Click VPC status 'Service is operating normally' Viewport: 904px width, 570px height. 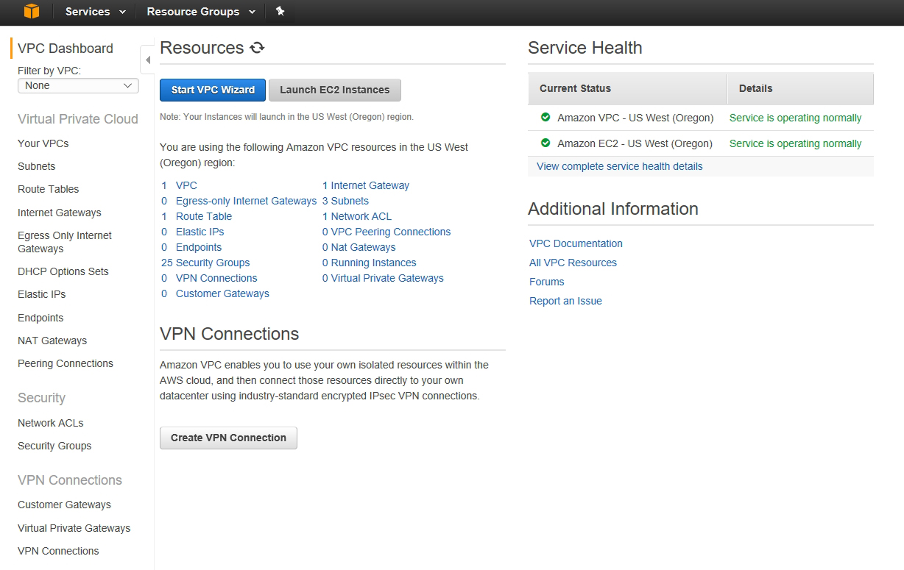coord(795,118)
